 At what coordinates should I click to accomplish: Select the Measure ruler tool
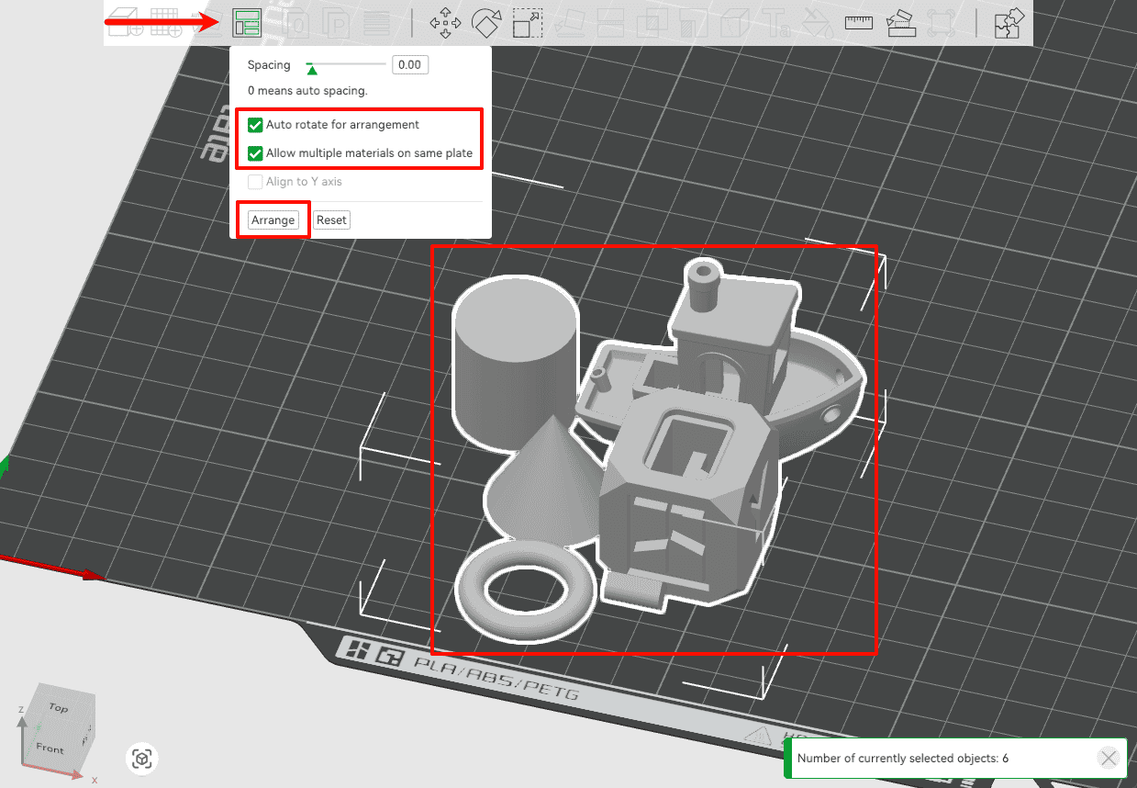pos(859,23)
